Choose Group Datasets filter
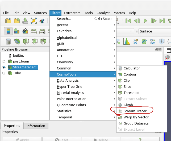171x141 pixels. point(141,123)
